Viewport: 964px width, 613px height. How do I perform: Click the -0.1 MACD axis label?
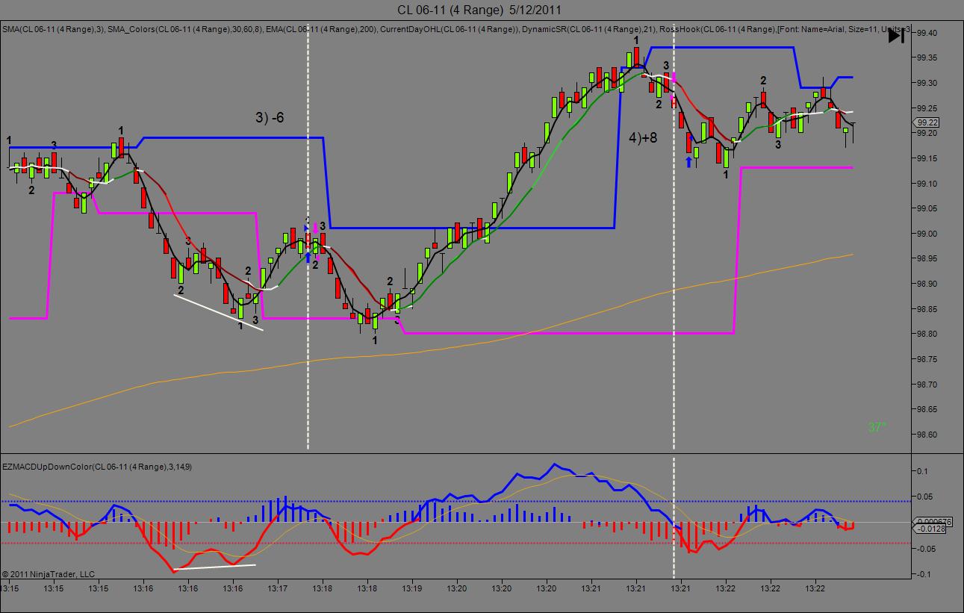click(924, 574)
